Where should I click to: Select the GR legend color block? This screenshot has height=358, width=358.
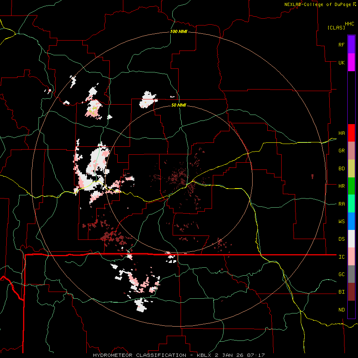pyautogui.click(x=351, y=151)
